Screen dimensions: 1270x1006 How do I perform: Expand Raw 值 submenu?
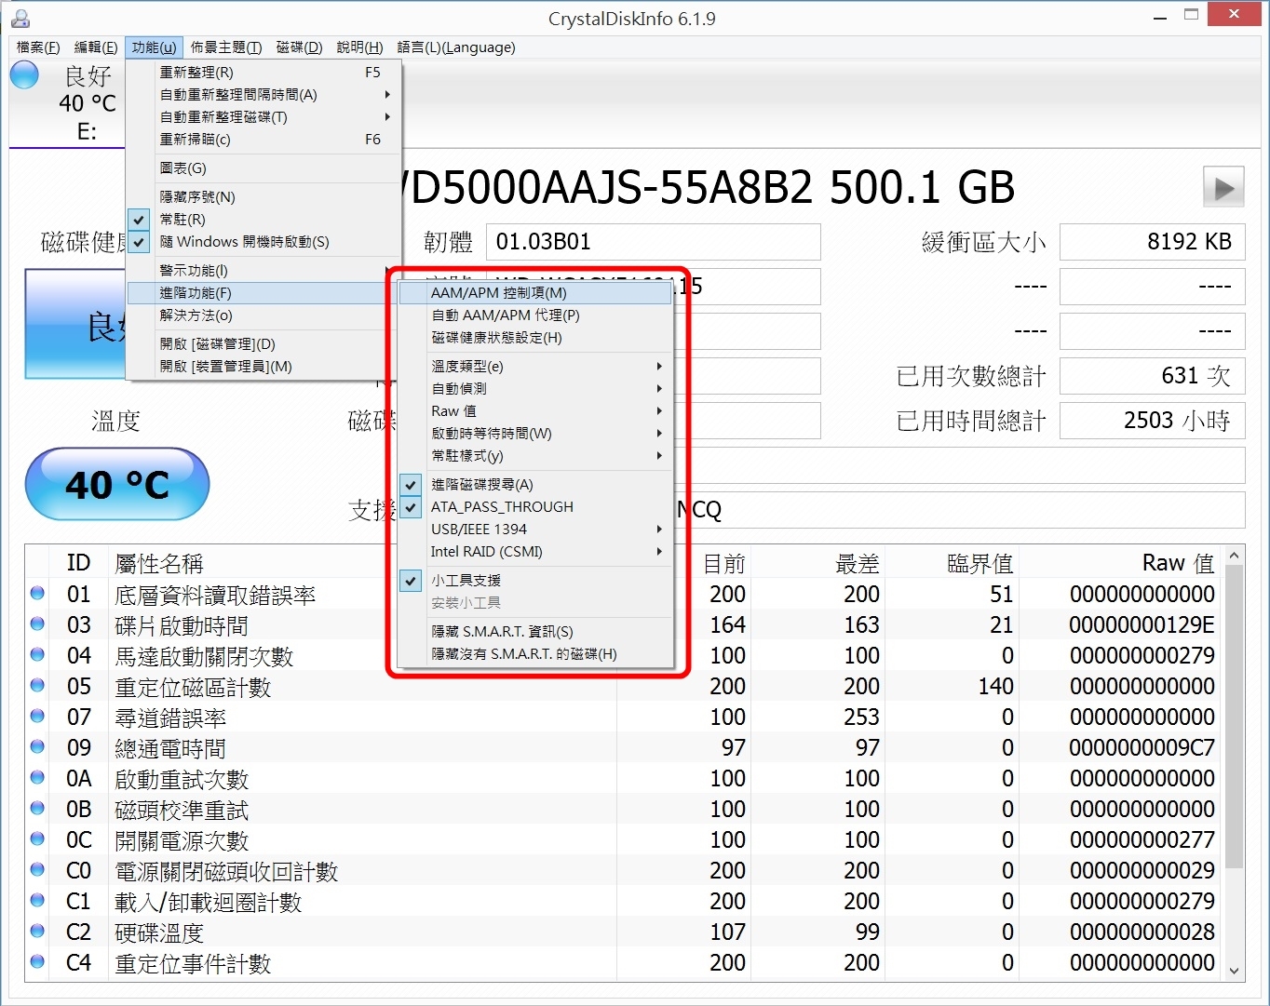pos(535,411)
